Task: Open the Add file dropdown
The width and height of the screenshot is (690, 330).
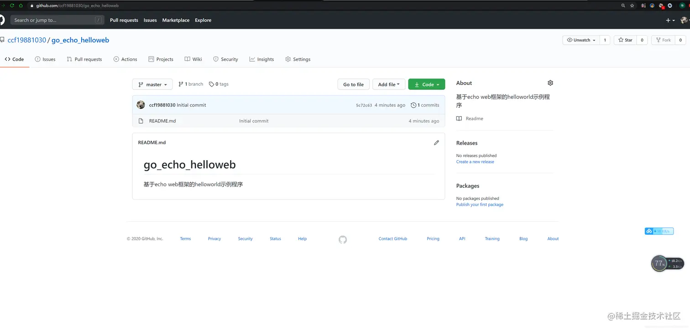Action: (x=388, y=84)
